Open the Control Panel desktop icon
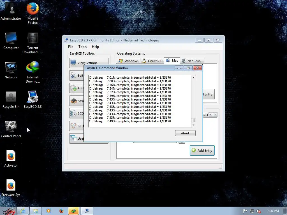 (11, 129)
